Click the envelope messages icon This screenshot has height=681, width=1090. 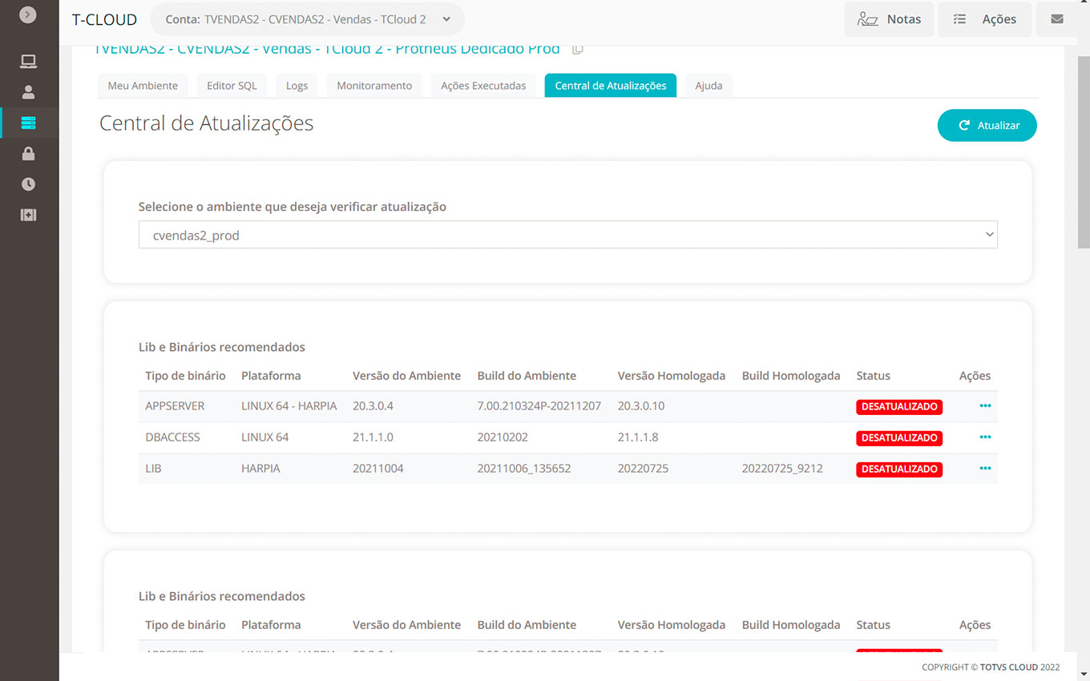[1057, 19]
